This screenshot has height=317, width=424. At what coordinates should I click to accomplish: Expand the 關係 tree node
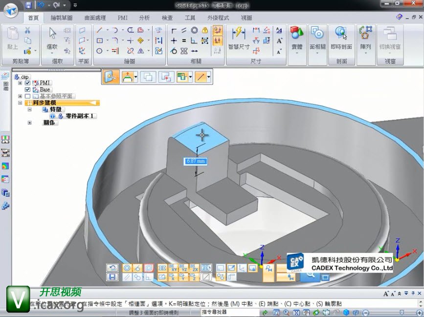[30, 123]
